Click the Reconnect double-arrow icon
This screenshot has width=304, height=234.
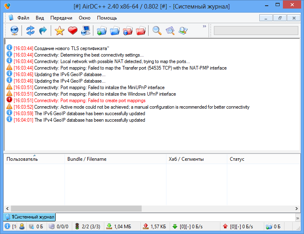click(30, 31)
